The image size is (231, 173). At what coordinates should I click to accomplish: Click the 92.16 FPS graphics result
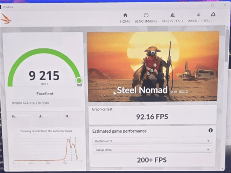point(152,117)
